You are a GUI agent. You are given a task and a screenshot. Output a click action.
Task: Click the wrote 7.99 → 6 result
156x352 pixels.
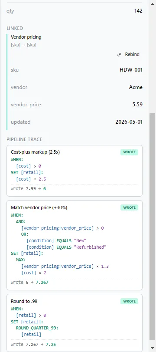pos(28,188)
